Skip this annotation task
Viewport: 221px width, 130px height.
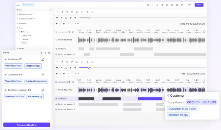[190, 5]
